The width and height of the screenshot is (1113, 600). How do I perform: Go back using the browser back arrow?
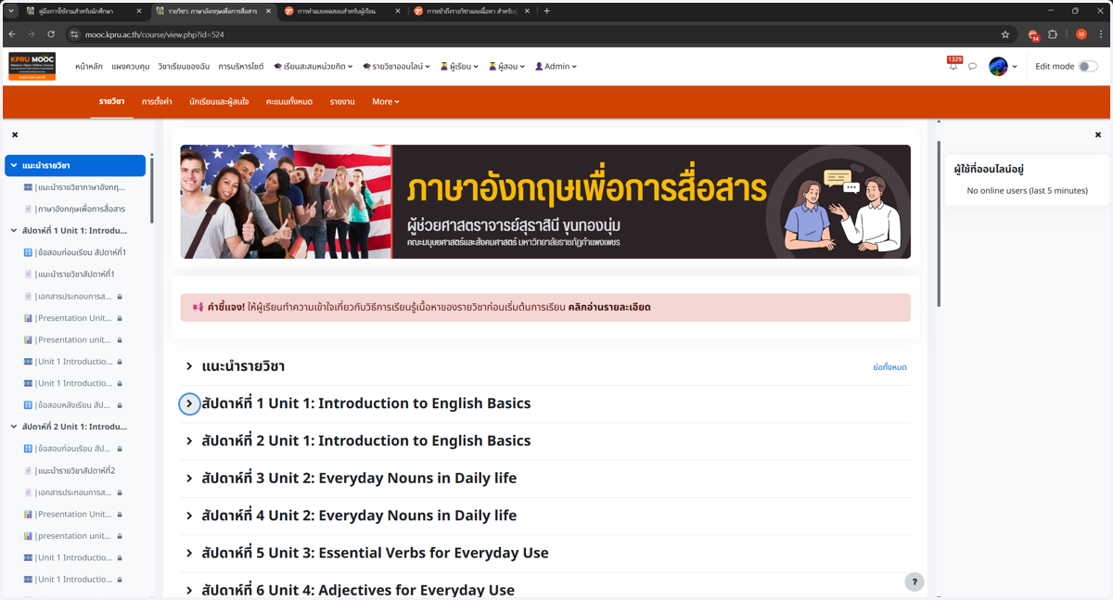click(12, 34)
